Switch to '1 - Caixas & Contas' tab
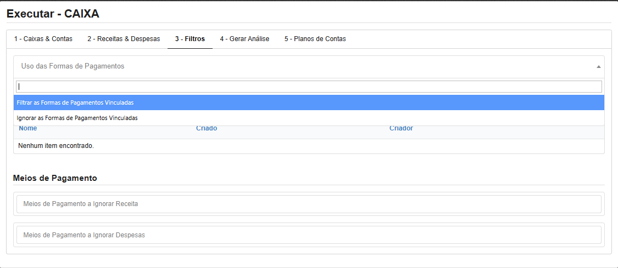 43,39
